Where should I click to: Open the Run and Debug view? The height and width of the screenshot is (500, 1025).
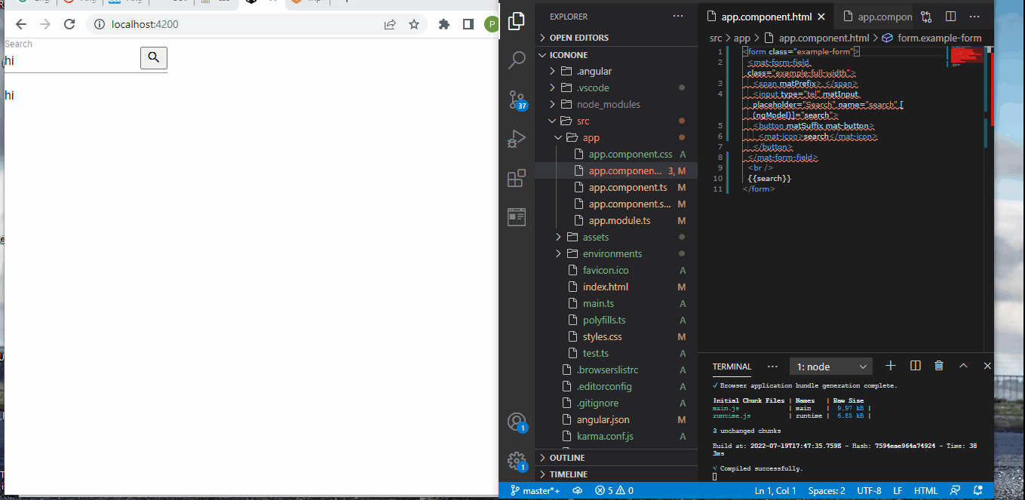tap(517, 138)
